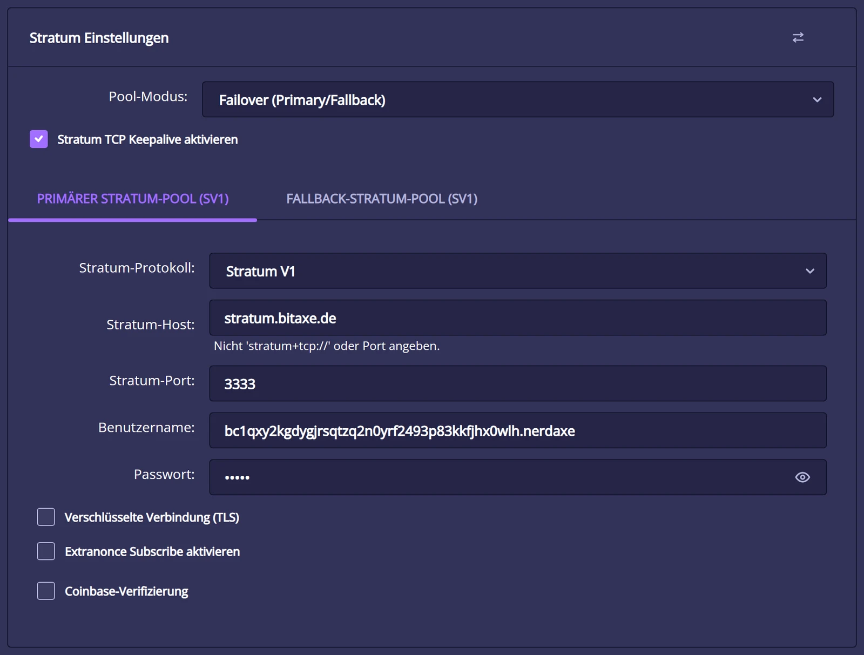This screenshot has height=655, width=864.
Task: Click the Stratum Einstellungen heading
Action: 99,38
